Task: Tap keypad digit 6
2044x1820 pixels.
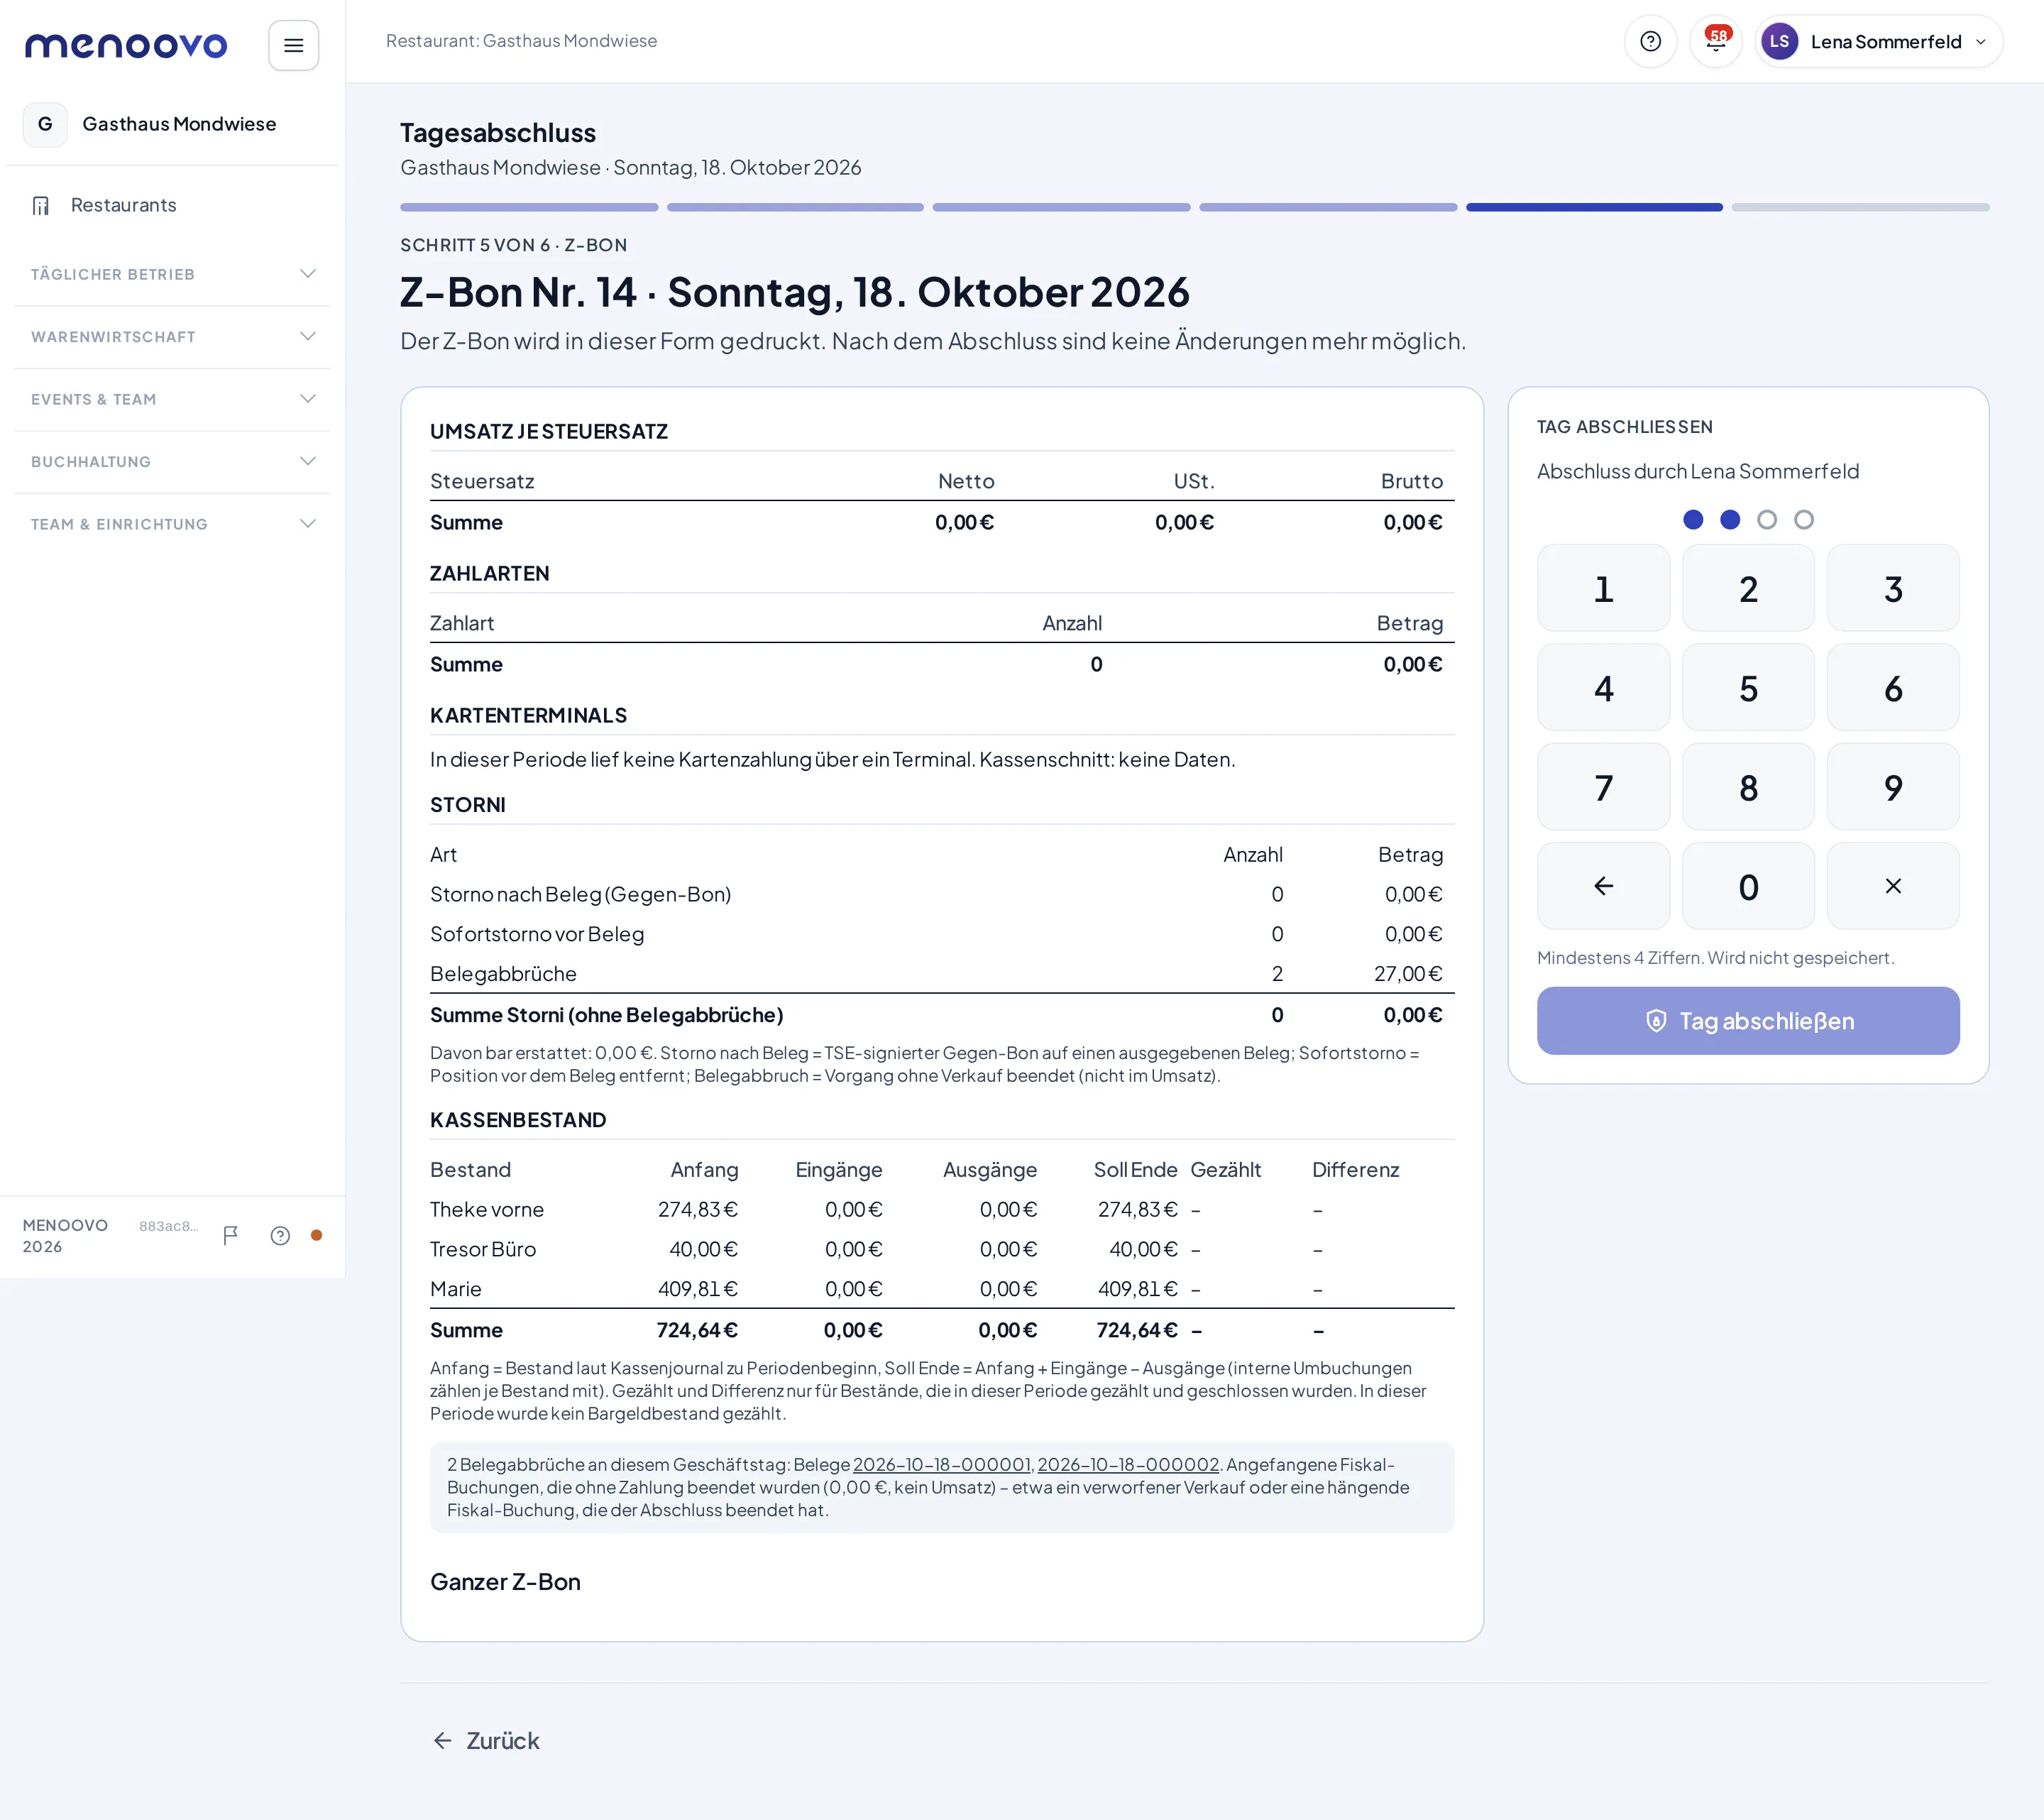Action: coord(1892,687)
